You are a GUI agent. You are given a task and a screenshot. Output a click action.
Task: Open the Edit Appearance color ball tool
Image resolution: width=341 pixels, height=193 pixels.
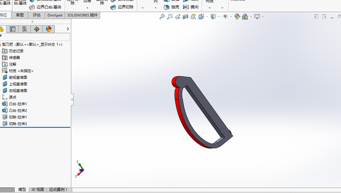pyautogui.click(x=237, y=17)
